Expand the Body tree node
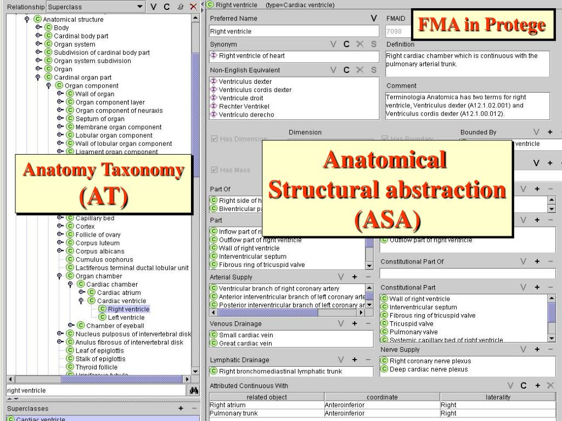562x421 pixels. point(38,27)
